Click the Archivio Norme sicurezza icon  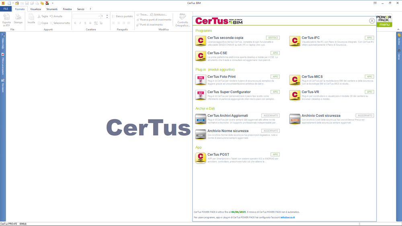point(201,134)
